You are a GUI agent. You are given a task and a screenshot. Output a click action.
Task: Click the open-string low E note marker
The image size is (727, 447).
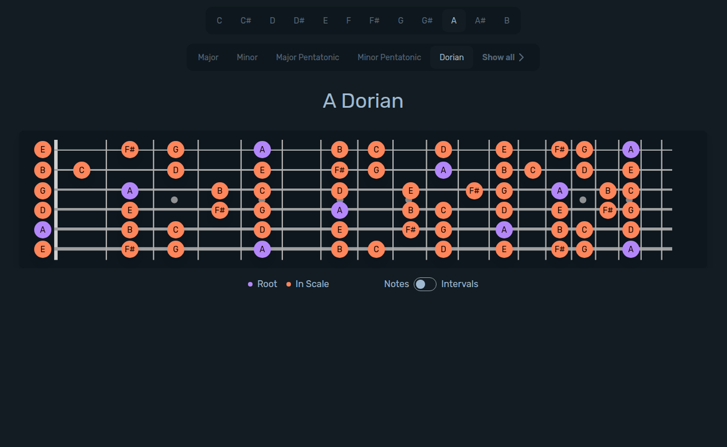coord(42,249)
